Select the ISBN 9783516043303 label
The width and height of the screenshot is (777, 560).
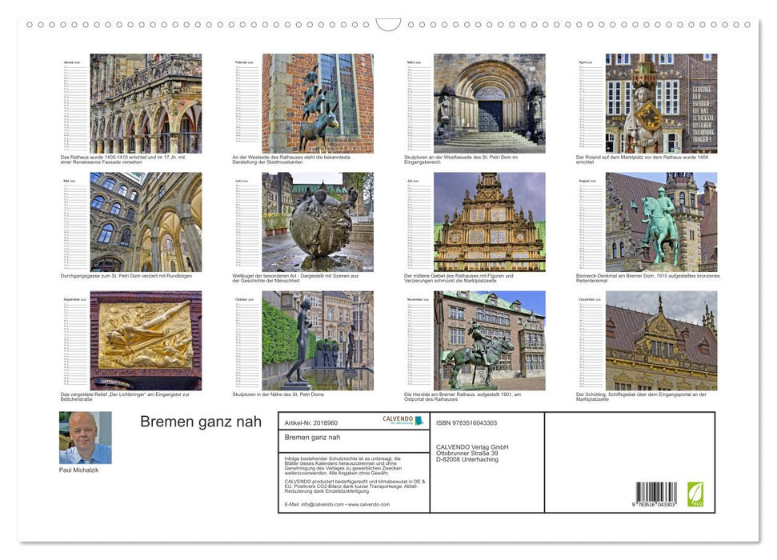(466, 422)
